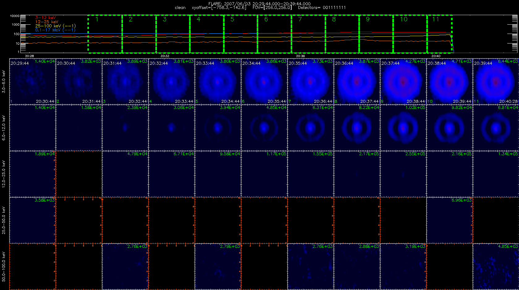The height and width of the screenshot is (290, 519).
Task: Click the 20:32:44 start time label
Action: tap(159, 63)
